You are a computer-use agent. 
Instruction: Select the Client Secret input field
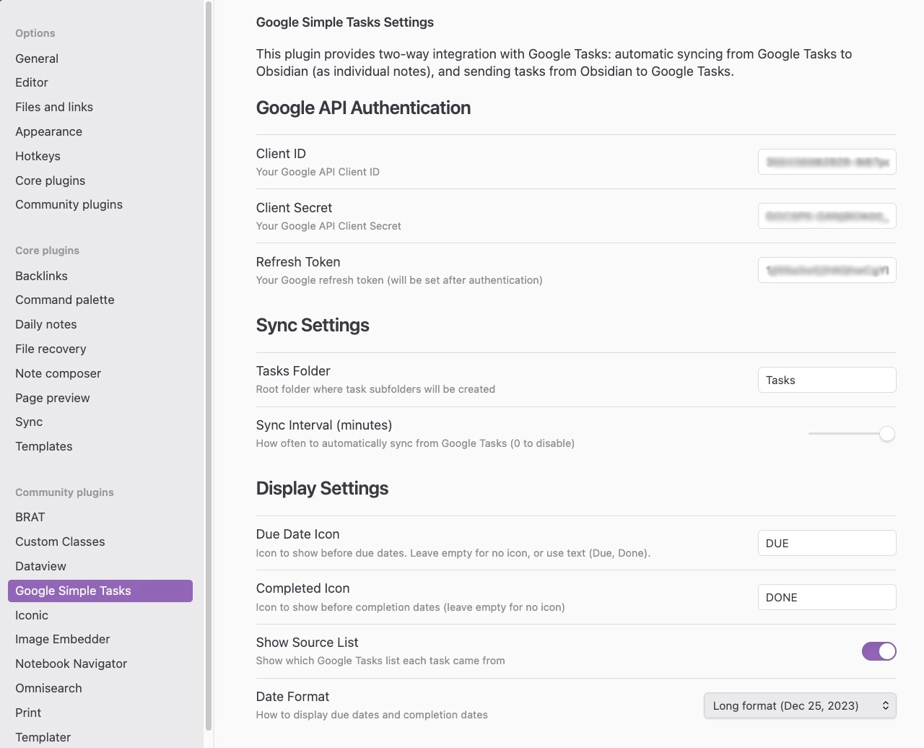point(827,216)
